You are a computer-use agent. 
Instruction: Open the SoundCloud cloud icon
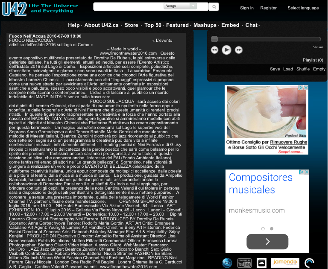262,263
